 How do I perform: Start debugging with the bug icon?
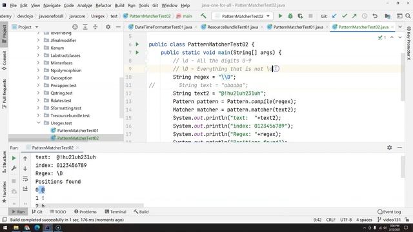[290, 16]
